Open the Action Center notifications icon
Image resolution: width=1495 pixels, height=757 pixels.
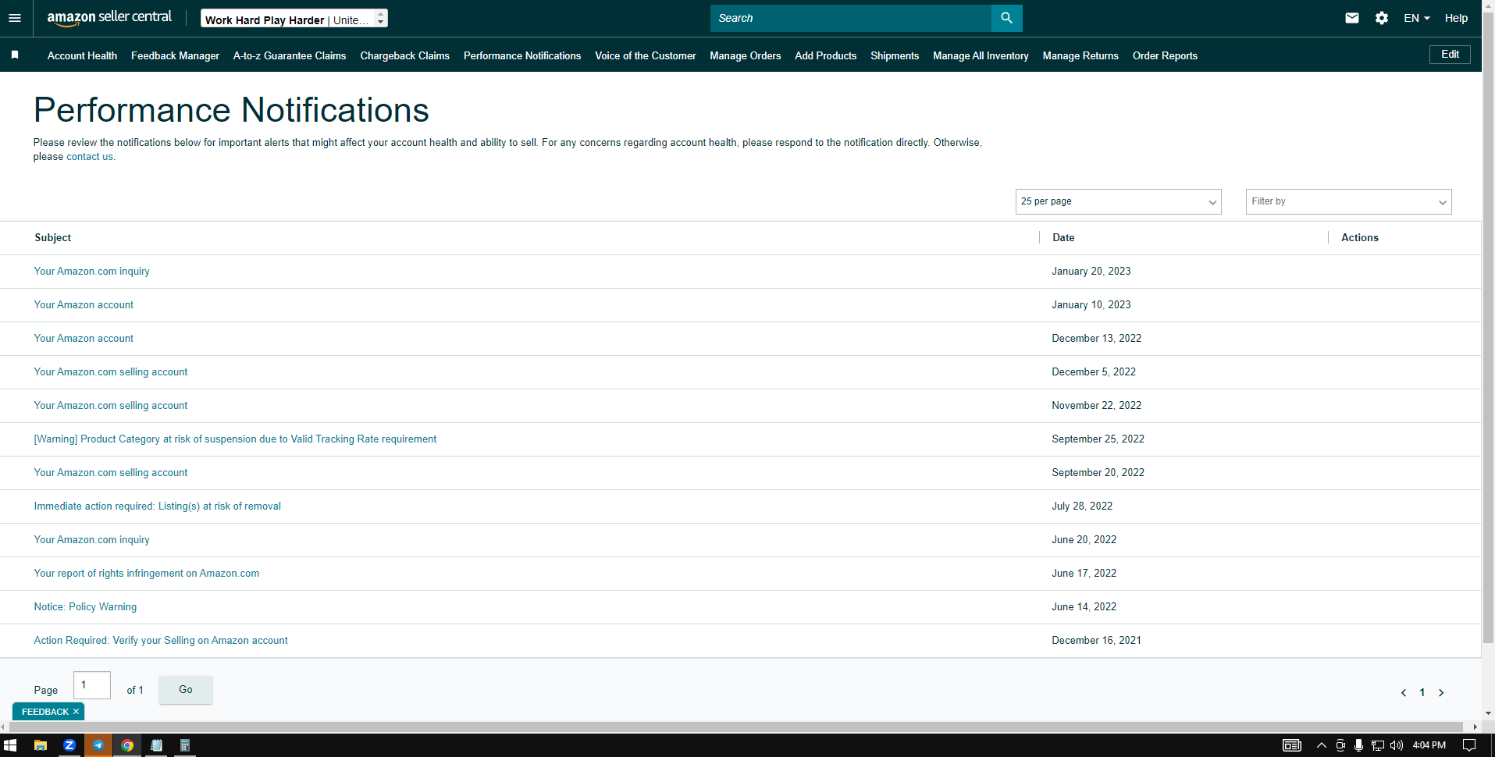click(x=1469, y=745)
